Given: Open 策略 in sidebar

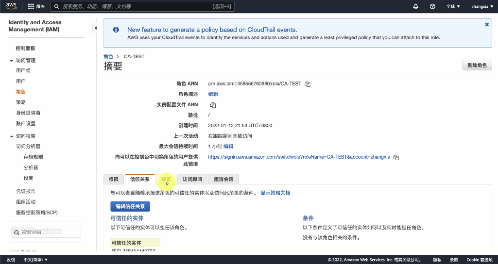Looking at the screenshot, I should (x=20, y=102).
